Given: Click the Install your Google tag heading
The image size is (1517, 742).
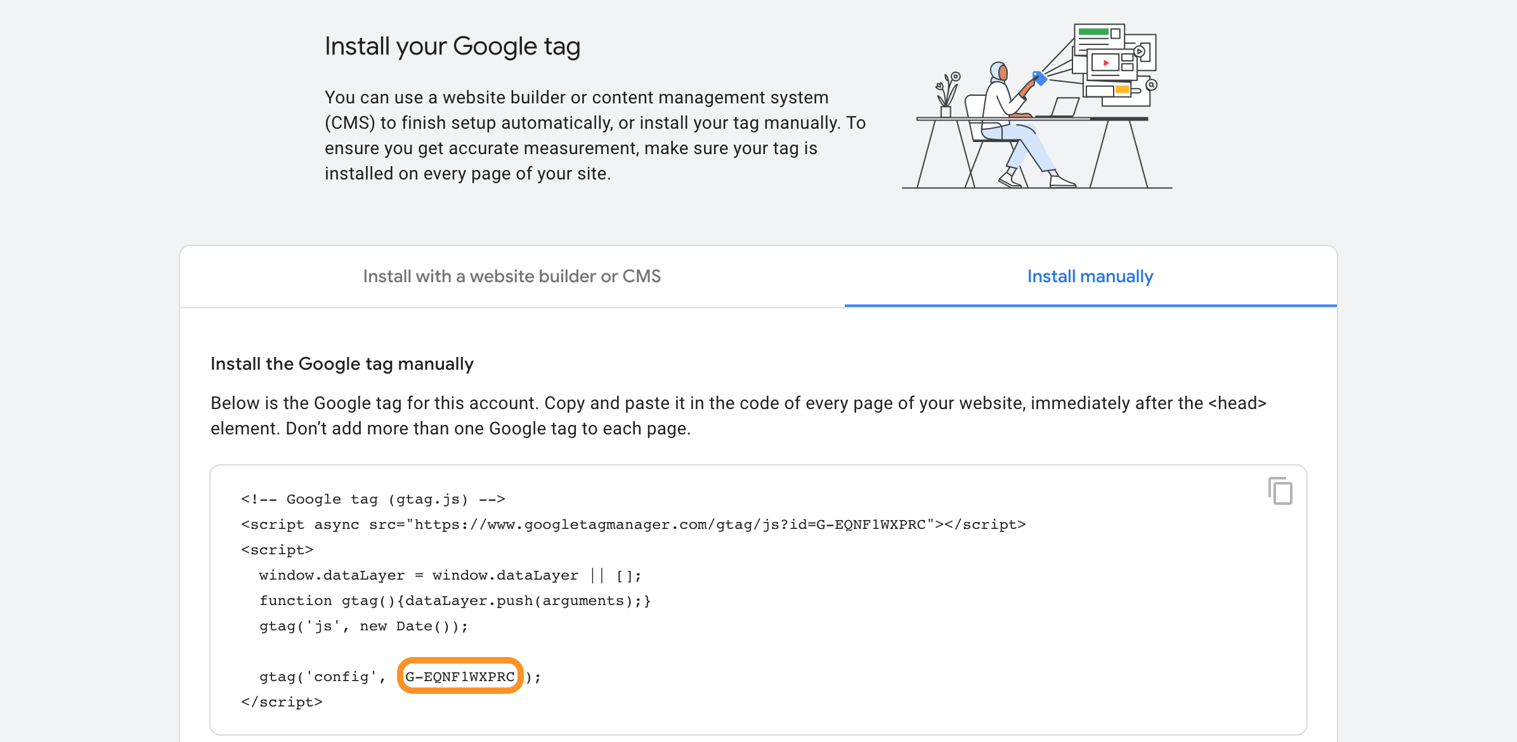Looking at the screenshot, I should [452, 46].
